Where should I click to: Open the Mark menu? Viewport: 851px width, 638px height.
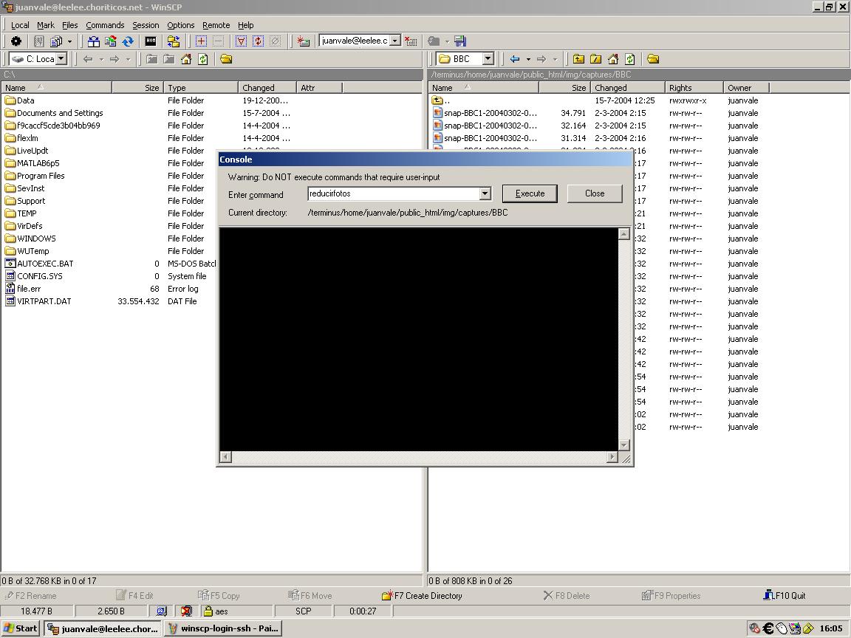(46, 25)
